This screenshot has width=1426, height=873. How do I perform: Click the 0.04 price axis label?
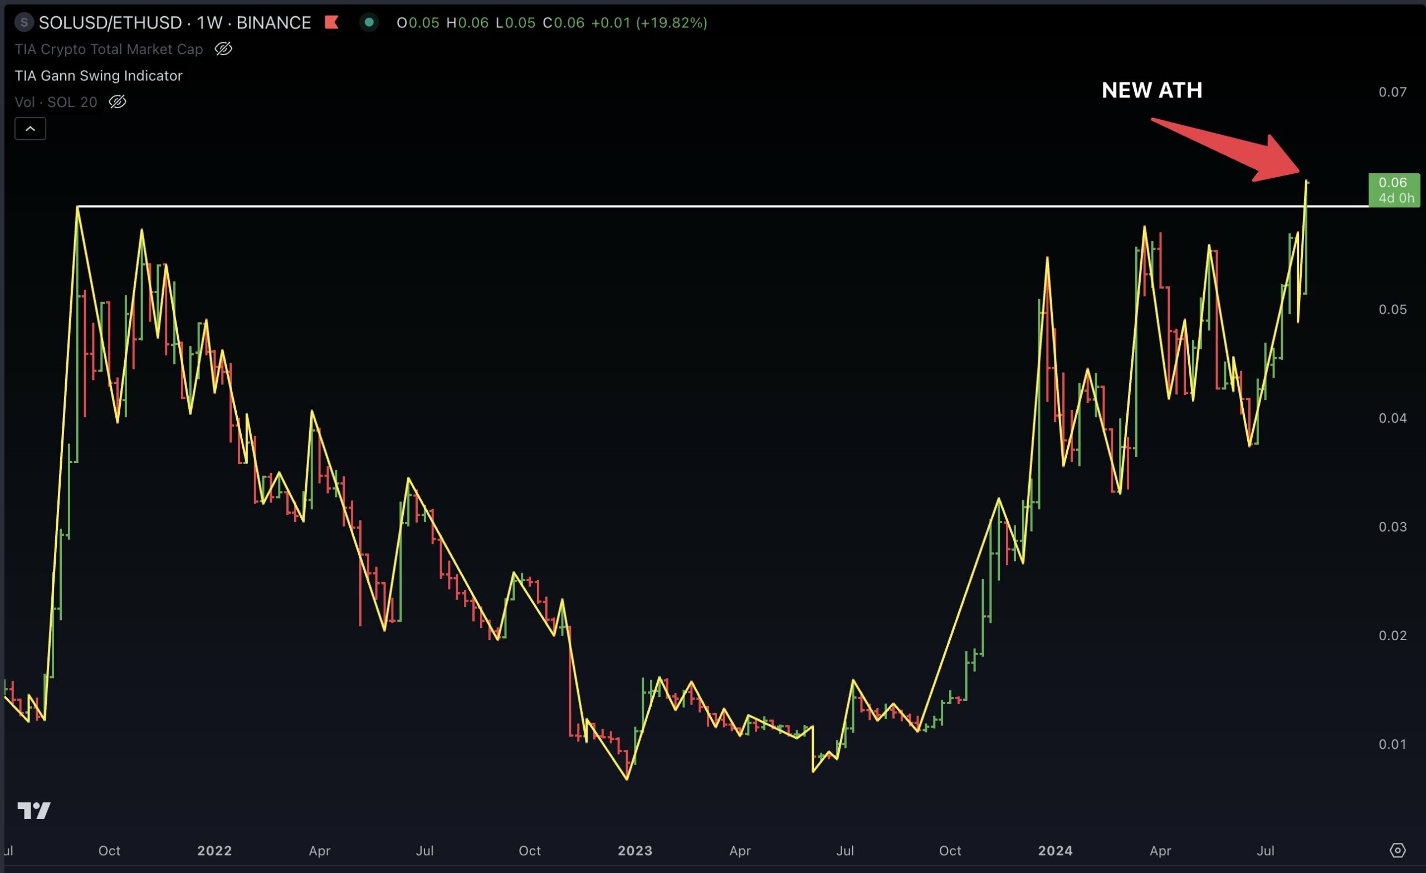(1393, 418)
